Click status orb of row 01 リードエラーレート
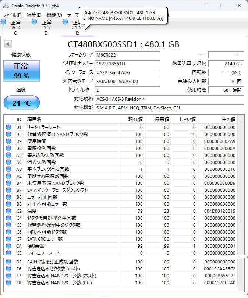The width and height of the screenshot is (248, 298). click(x=8, y=127)
